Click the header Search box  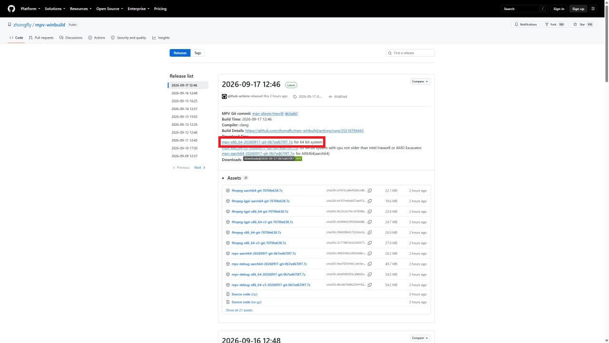tap(525, 9)
